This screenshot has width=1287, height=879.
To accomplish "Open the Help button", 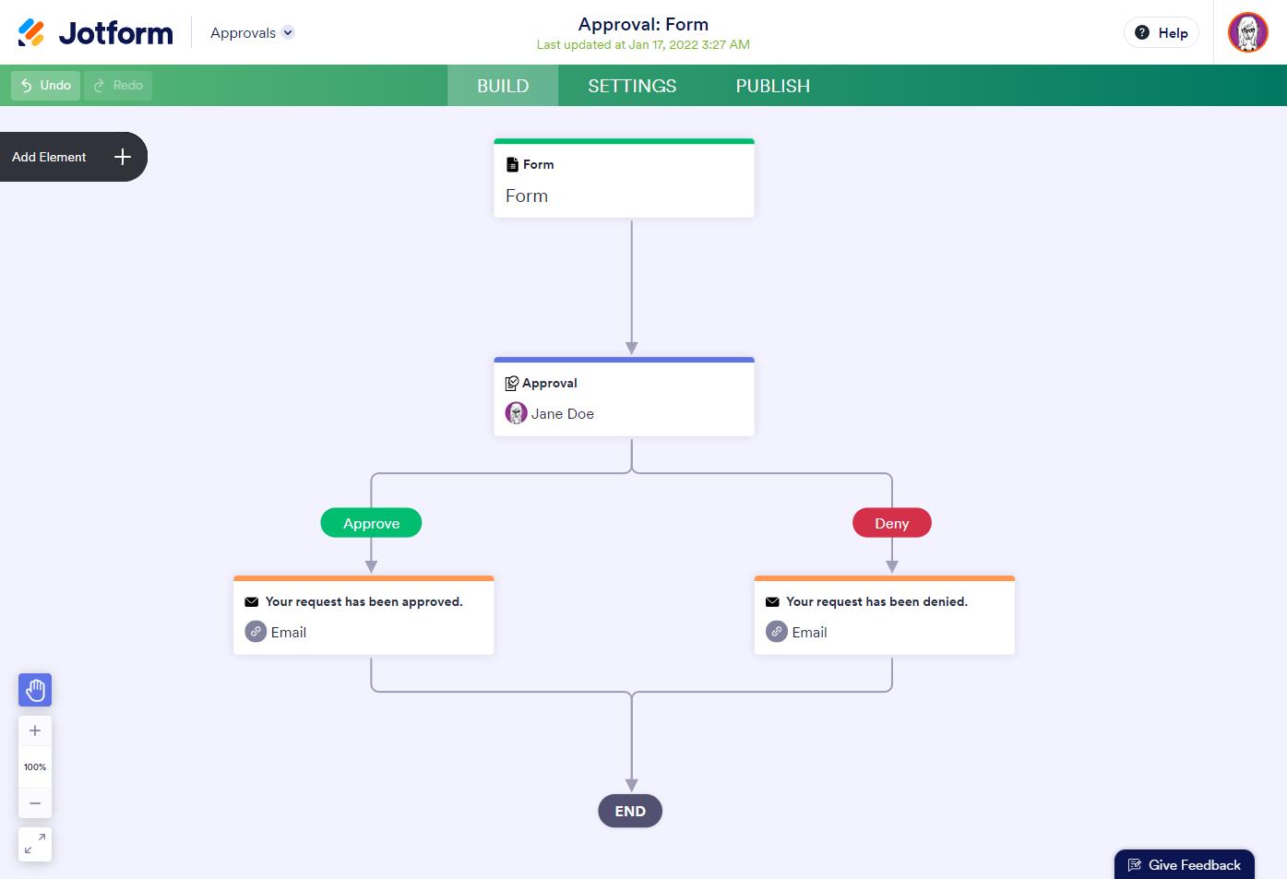I will pyautogui.click(x=1161, y=33).
